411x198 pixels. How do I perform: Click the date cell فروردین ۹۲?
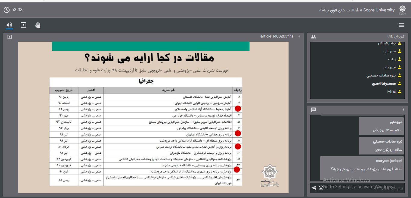point(64,159)
